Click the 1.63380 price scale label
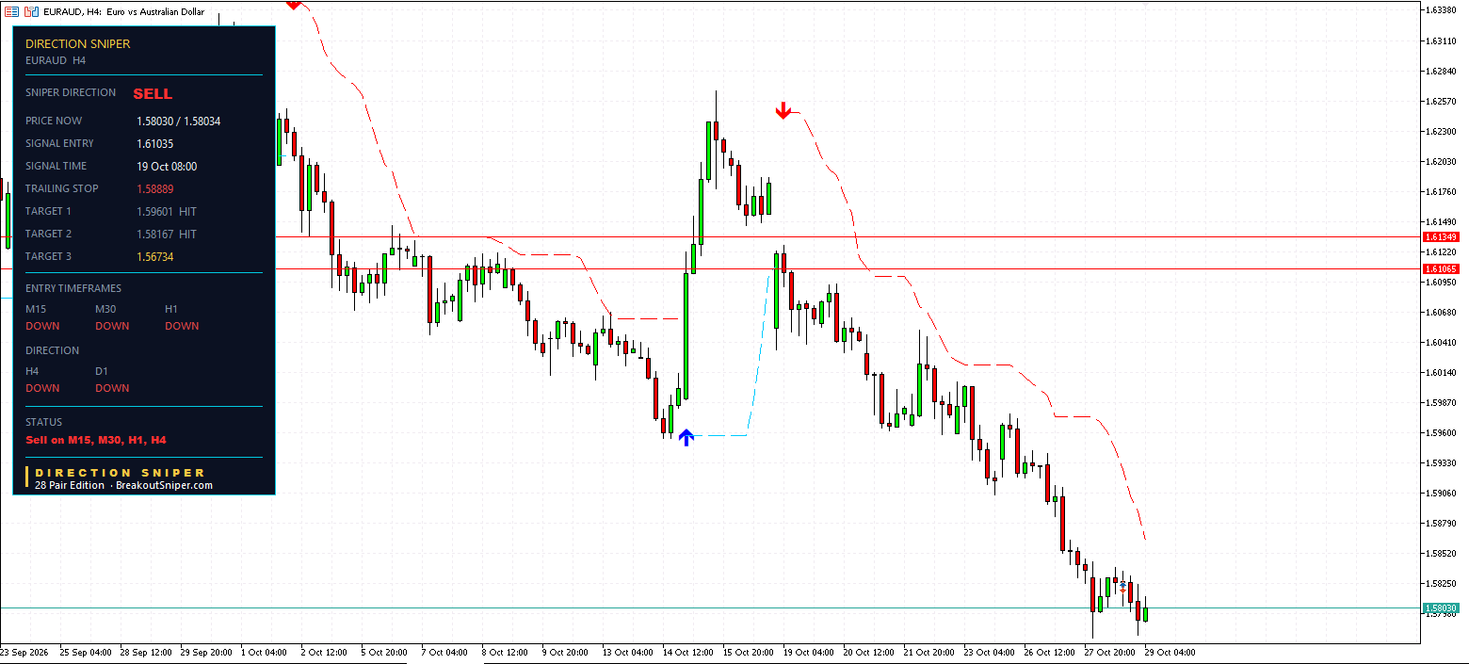Image resolution: width=1469 pixels, height=664 pixels. (1442, 10)
